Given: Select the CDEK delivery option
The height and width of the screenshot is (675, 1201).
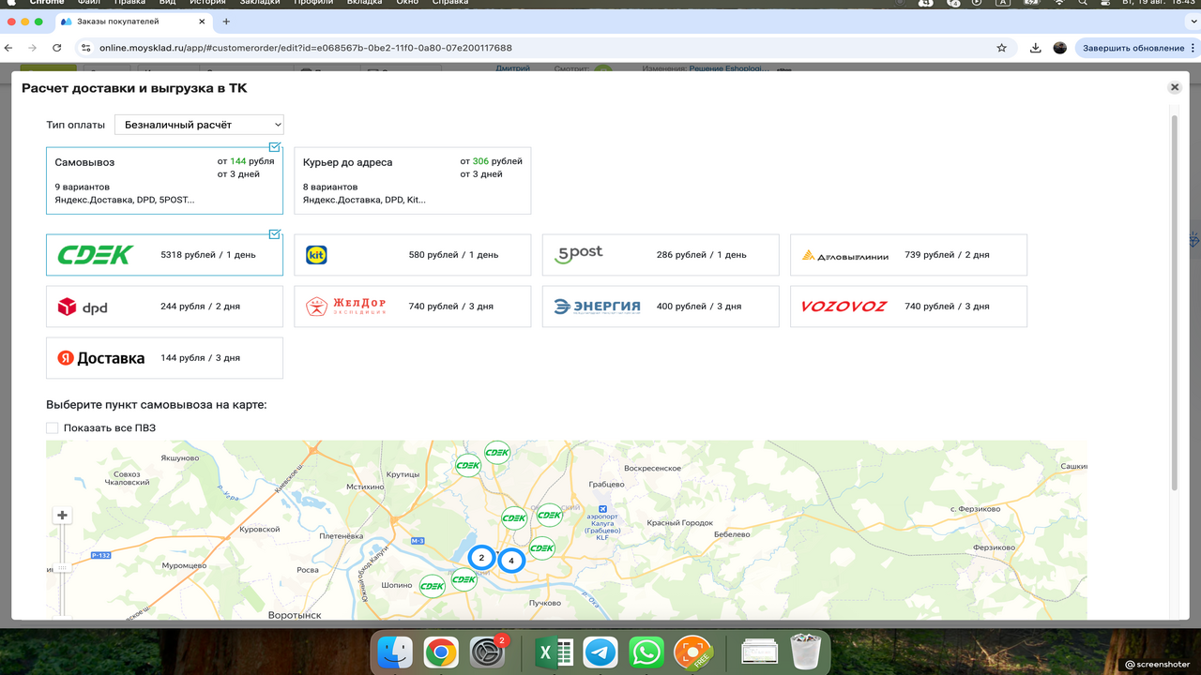Looking at the screenshot, I should (x=164, y=255).
